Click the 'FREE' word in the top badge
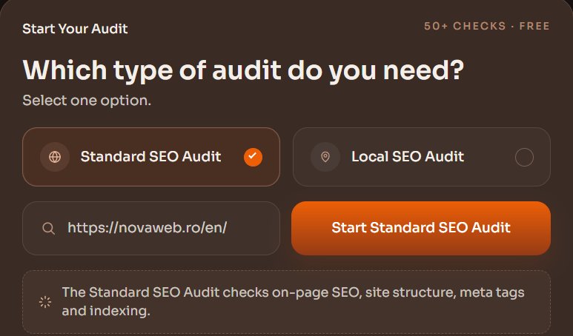 534,26
